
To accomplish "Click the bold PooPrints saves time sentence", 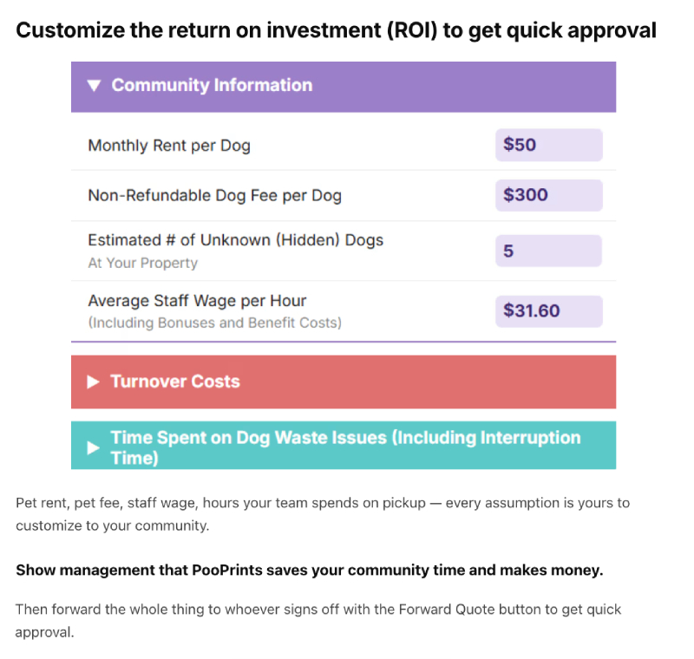I will [x=310, y=570].
